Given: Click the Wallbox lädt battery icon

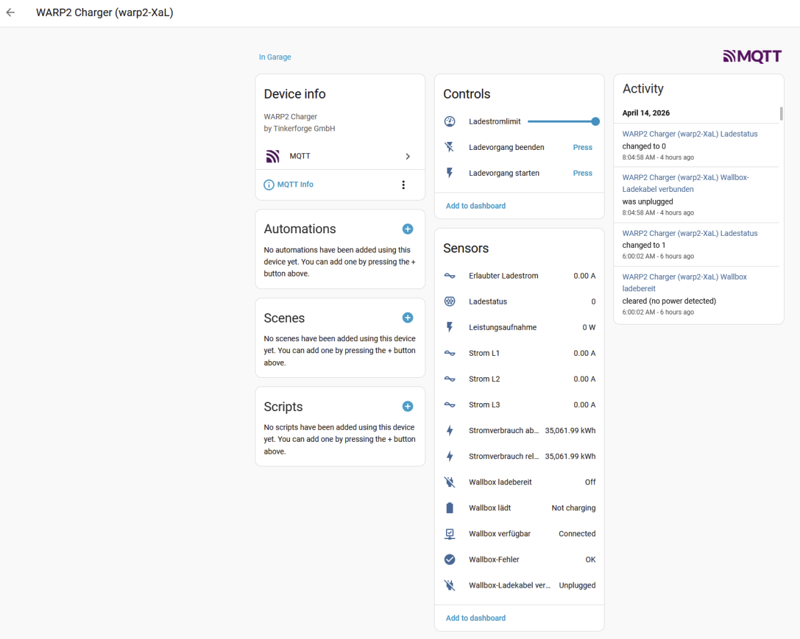Looking at the screenshot, I should (x=450, y=508).
